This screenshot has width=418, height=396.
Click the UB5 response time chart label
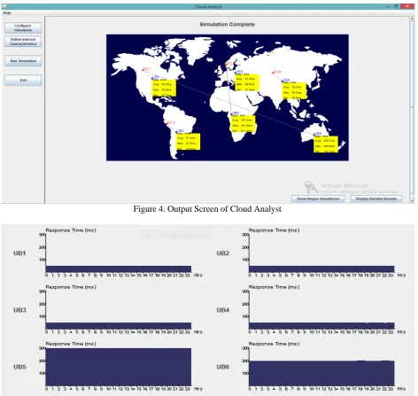[19, 367]
